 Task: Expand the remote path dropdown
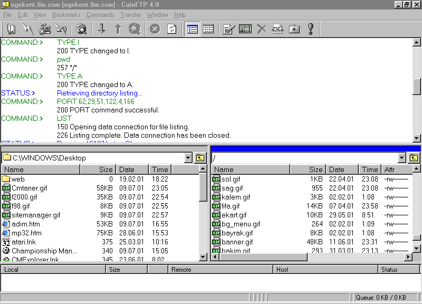click(x=401, y=158)
